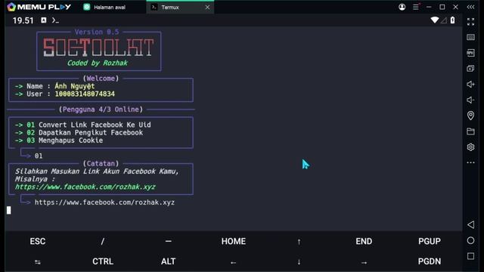Viewport: 484px width, 272px height.
Task: Show more sidebar tools (three dots)
Action: tap(470, 162)
